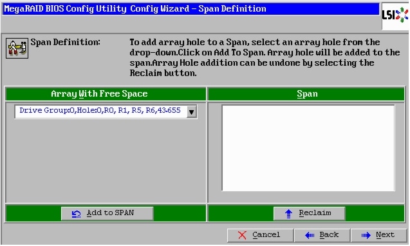
Task: Click the Add to SPAN button label
Action: 110,213
